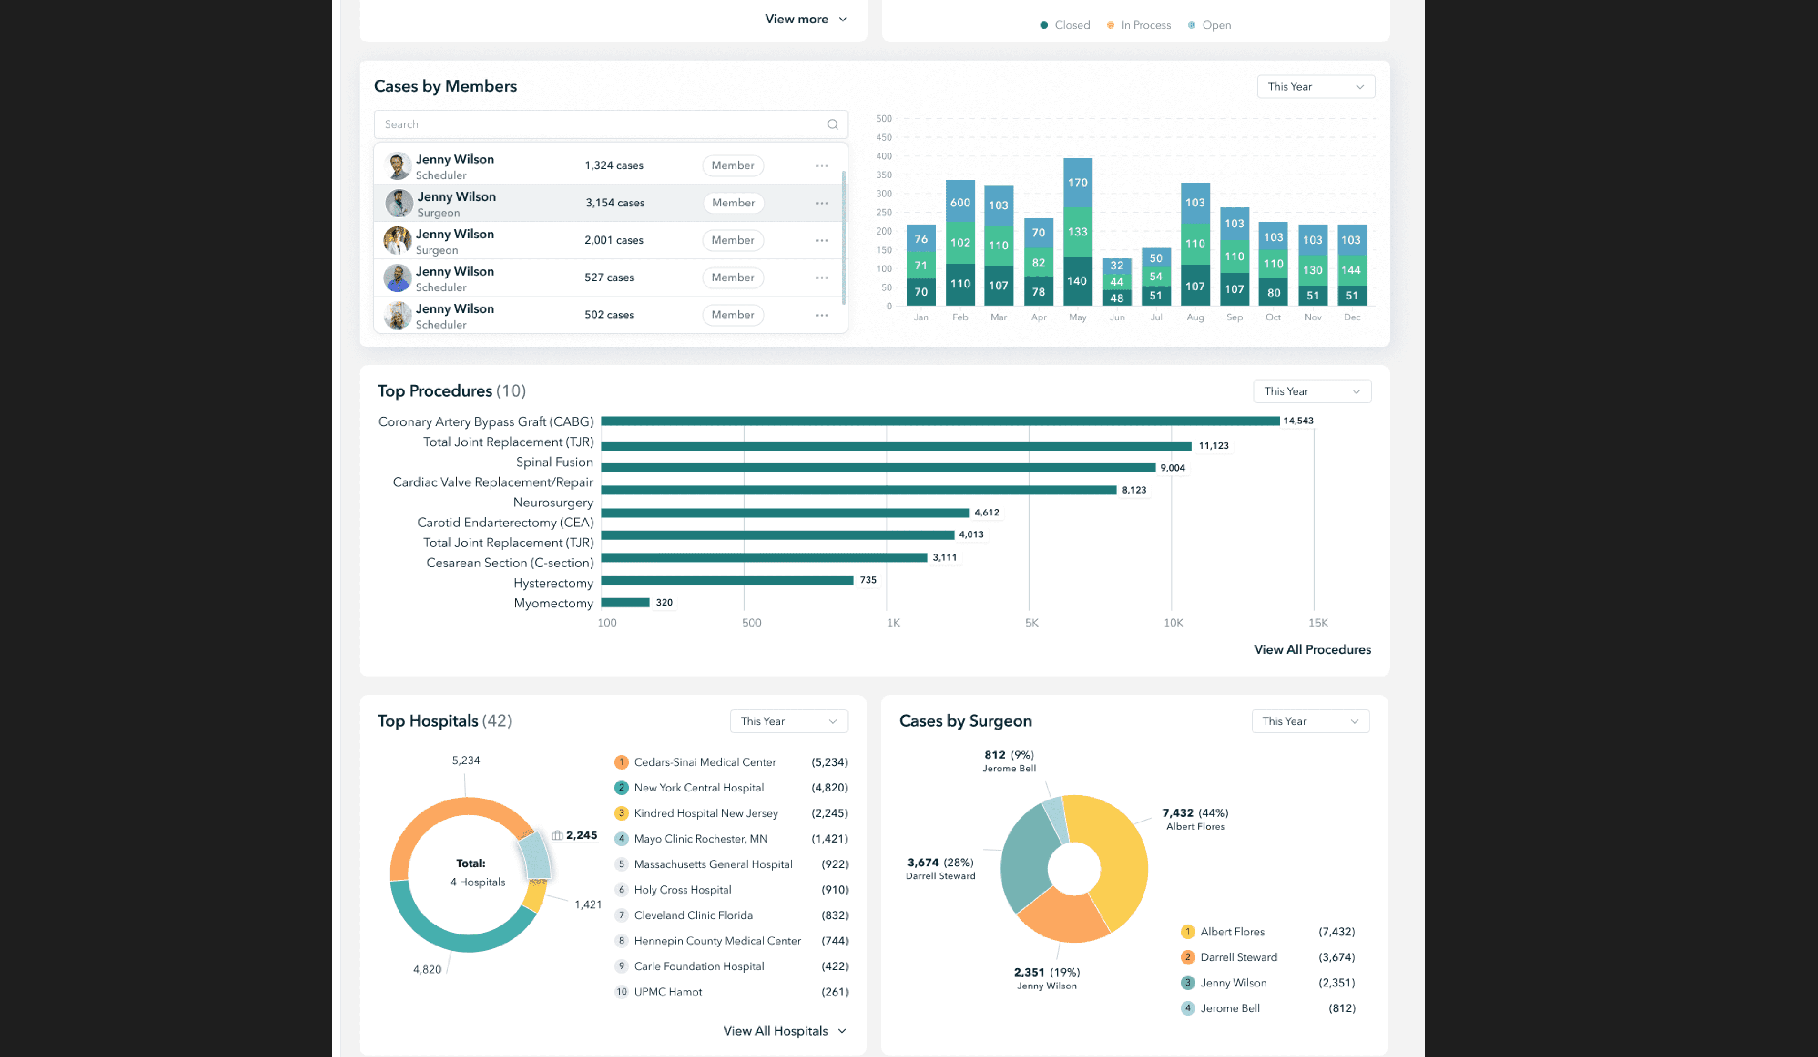This screenshot has width=1818, height=1057.
Task: Toggle the Closed legend series
Action: 1065,25
